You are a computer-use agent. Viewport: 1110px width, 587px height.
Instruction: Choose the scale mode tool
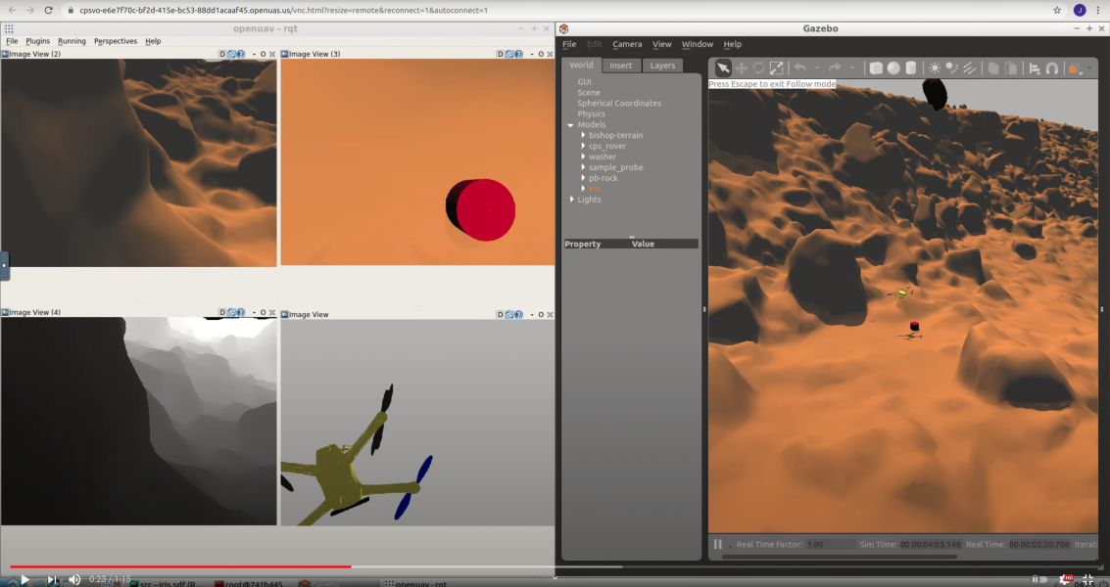click(x=777, y=68)
